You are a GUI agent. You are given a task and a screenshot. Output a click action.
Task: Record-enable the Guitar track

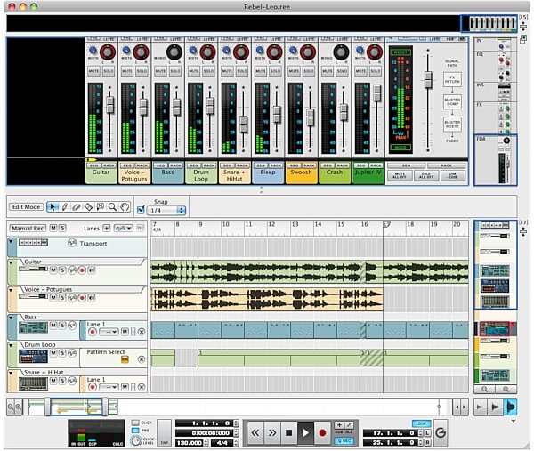click(x=82, y=270)
